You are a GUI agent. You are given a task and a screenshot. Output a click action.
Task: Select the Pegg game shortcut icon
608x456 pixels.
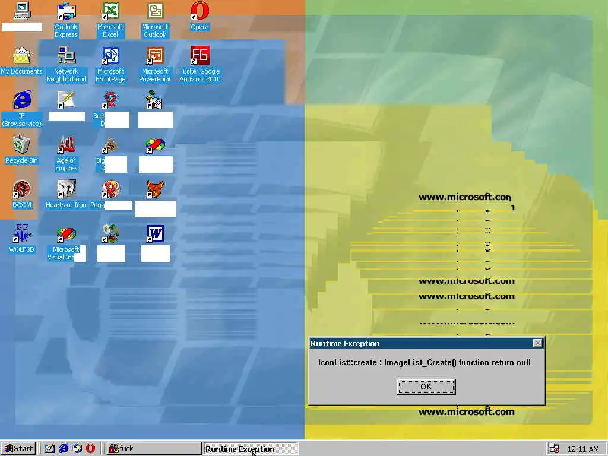click(110, 189)
